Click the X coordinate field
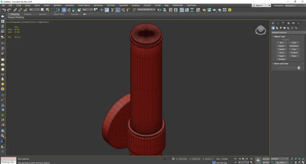 pos(183,159)
